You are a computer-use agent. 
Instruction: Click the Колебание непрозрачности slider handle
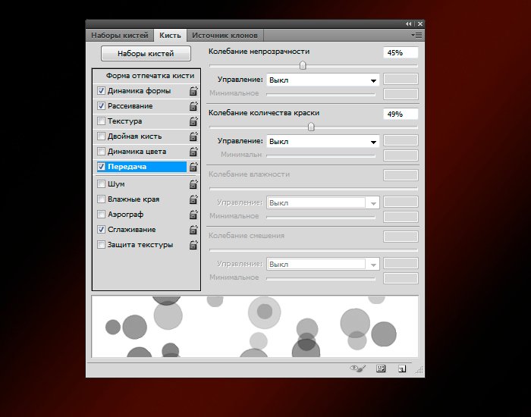[x=303, y=66]
